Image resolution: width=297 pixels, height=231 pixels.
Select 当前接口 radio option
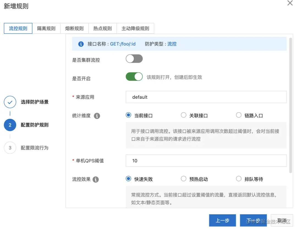[128, 115]
